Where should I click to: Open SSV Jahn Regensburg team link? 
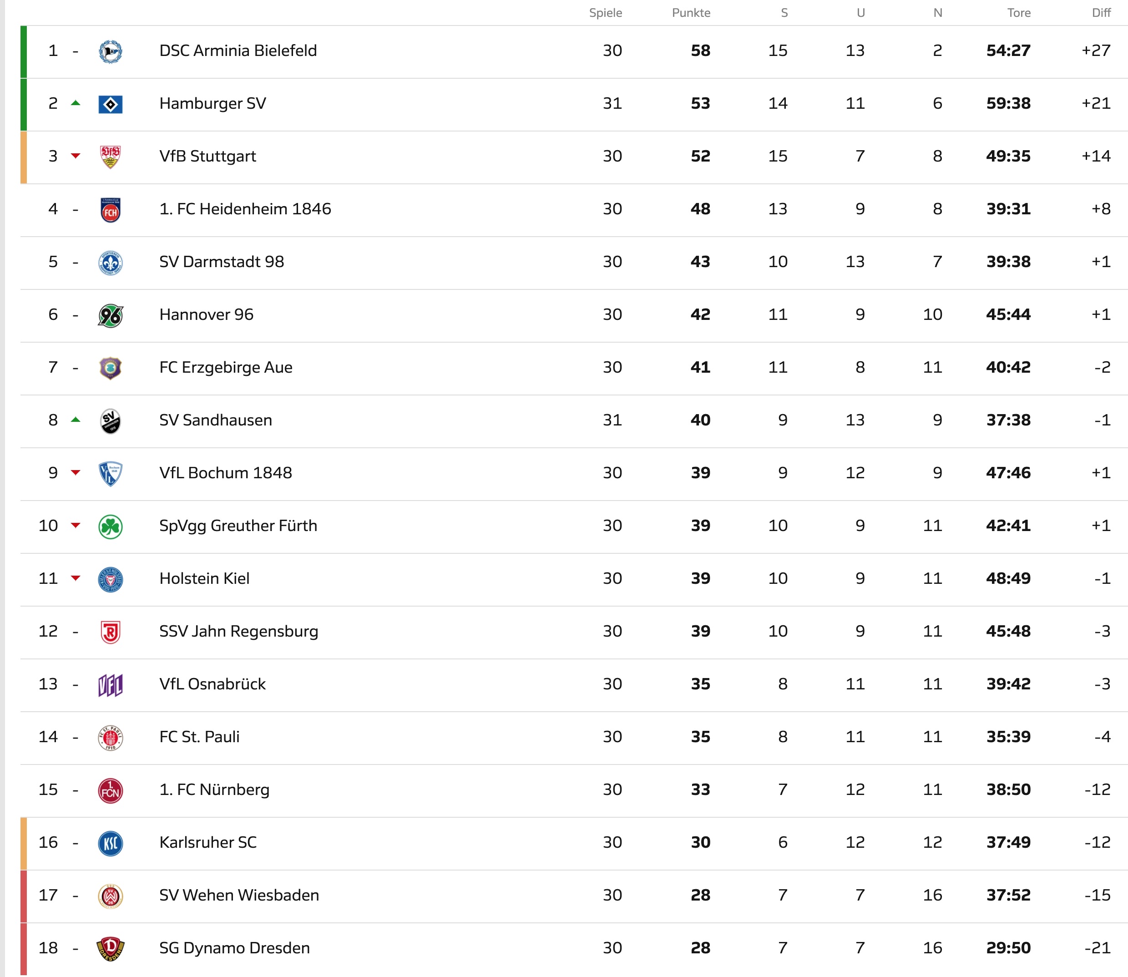click(x=239, y=631)
